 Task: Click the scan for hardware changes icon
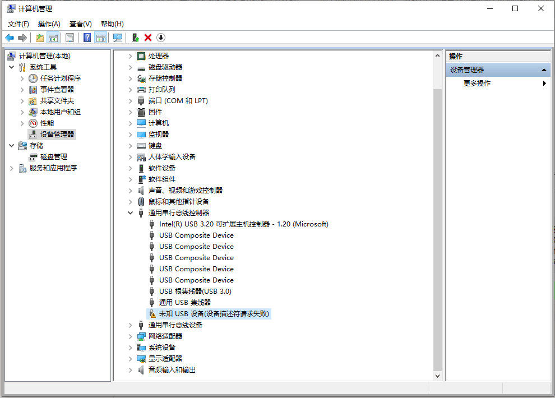[x=118, y=38]
